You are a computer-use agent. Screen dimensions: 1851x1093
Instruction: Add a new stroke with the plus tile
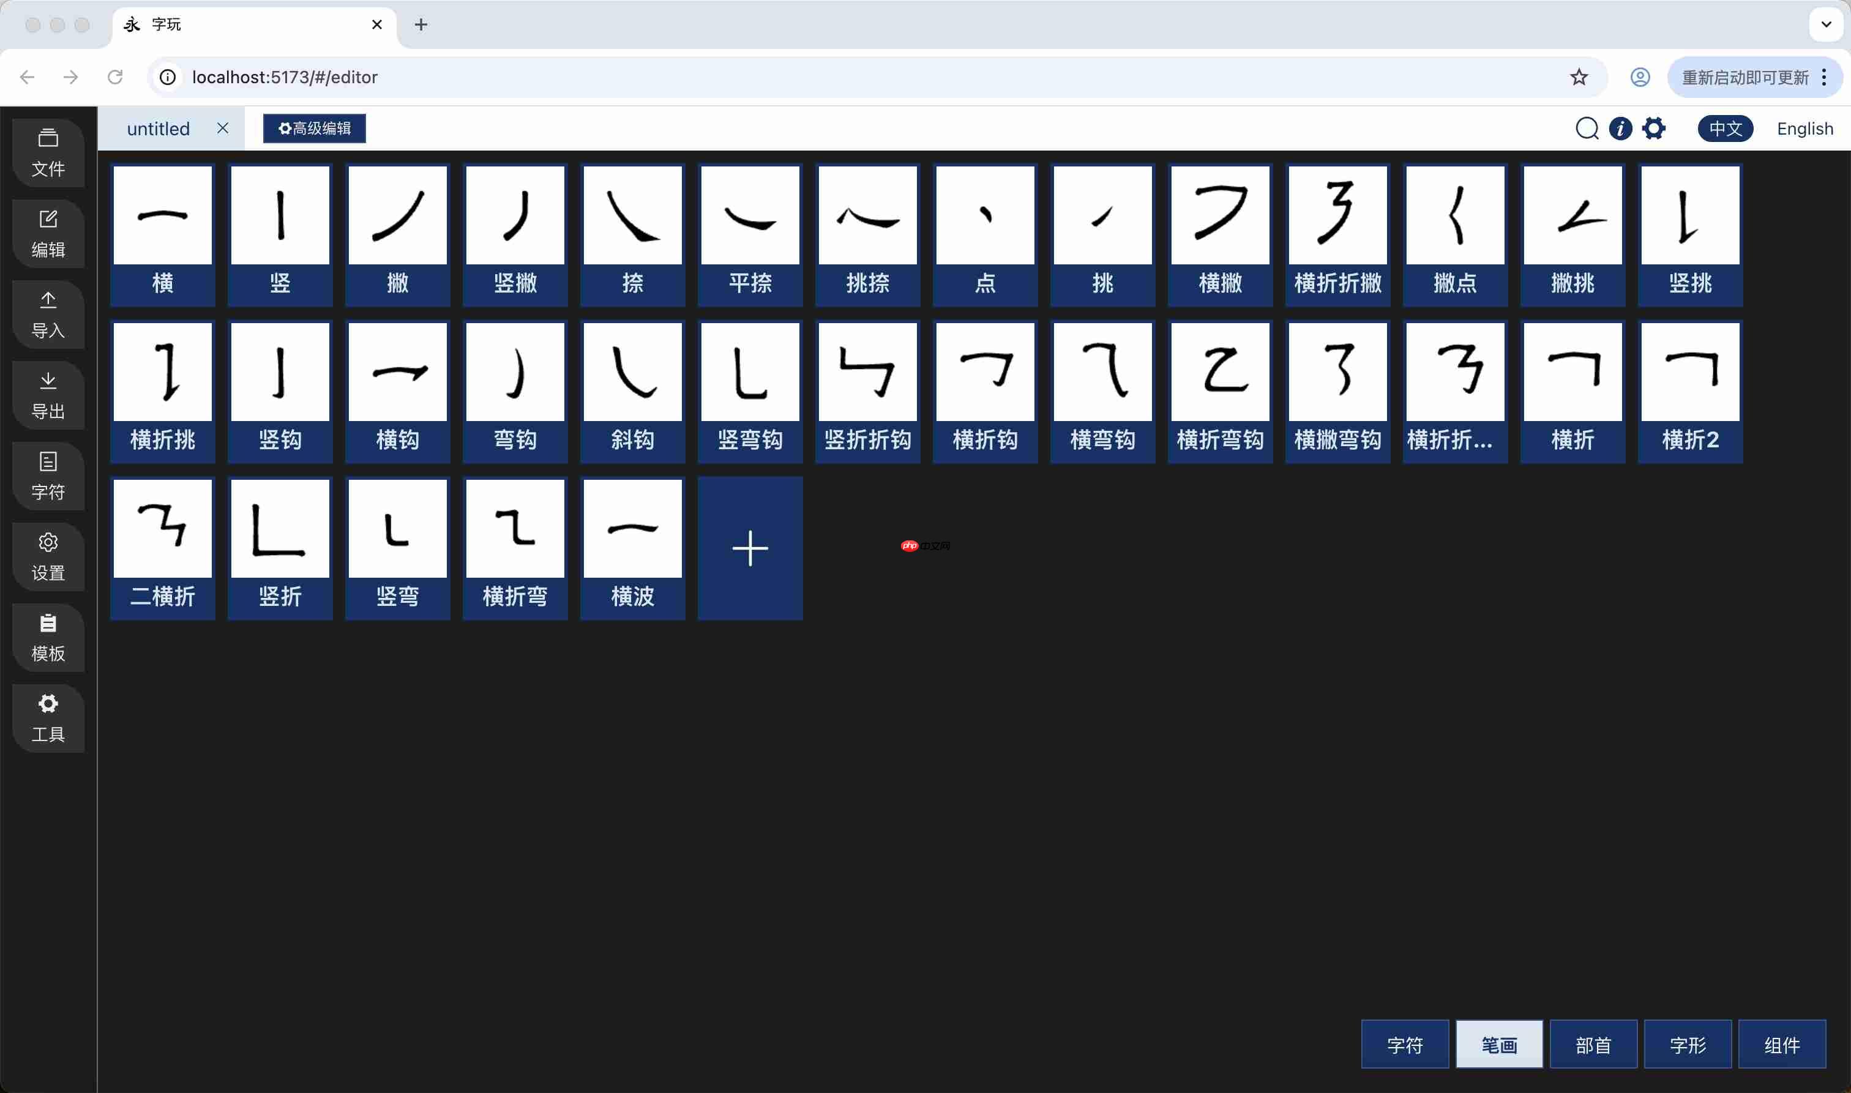[x=750, y=548]
